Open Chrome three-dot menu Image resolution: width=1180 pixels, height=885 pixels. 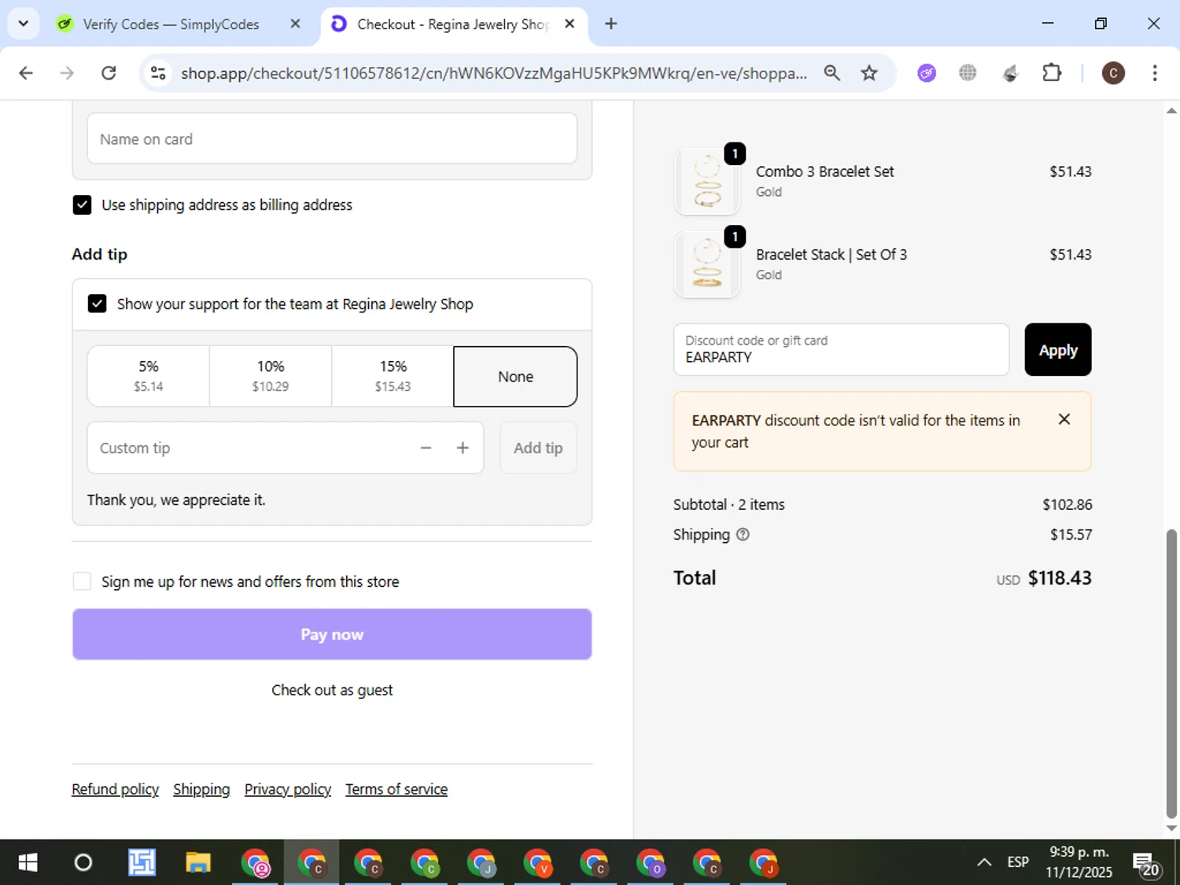click(1154, 73)
